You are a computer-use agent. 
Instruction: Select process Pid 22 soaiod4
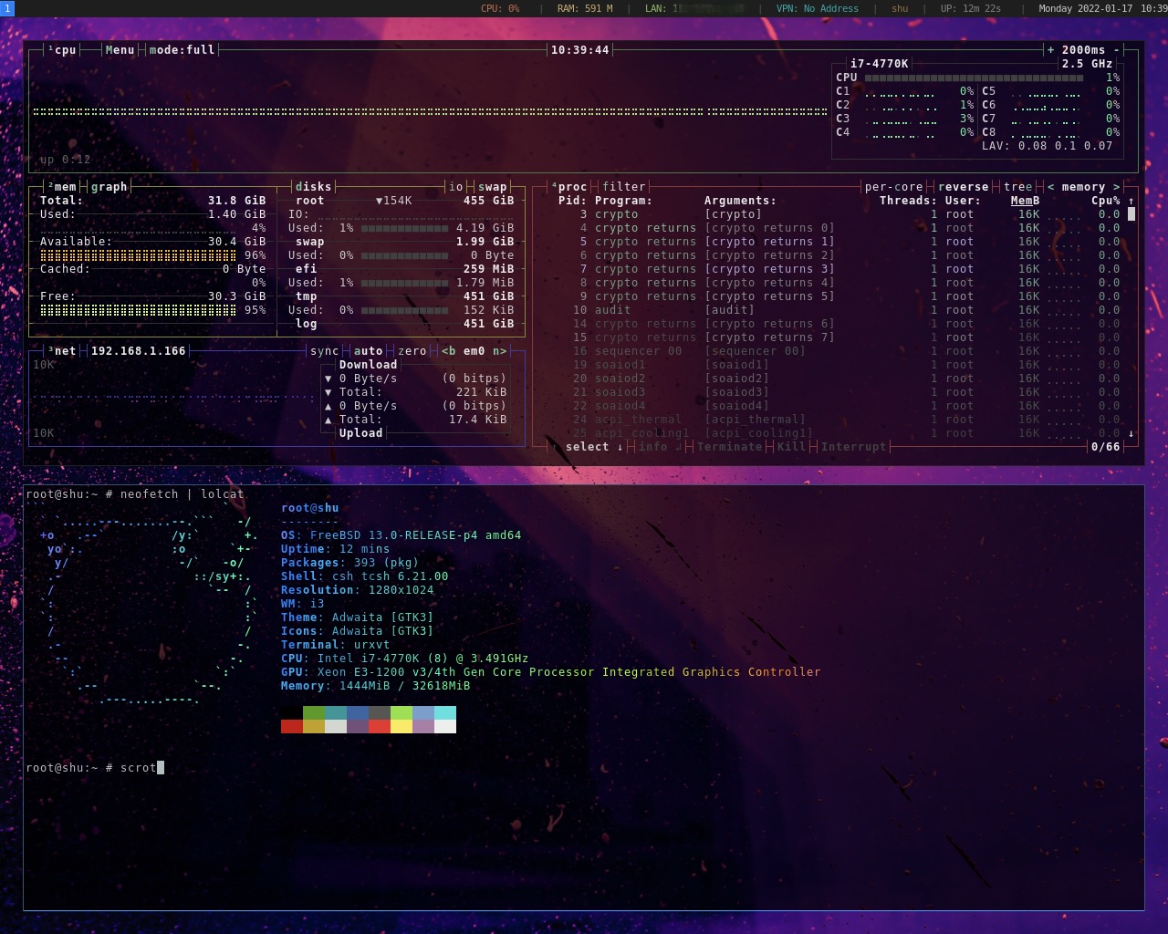(839, 406)
